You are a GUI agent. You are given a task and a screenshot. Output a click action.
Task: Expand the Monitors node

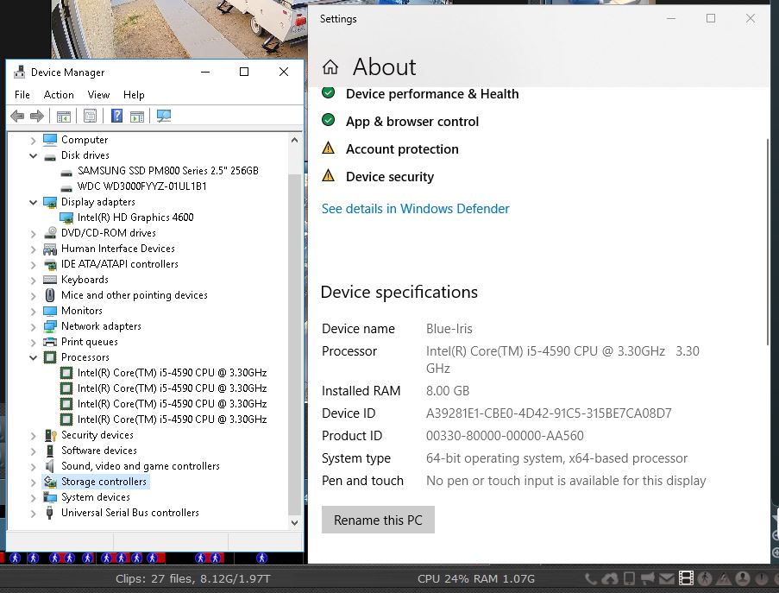point(34,312)
